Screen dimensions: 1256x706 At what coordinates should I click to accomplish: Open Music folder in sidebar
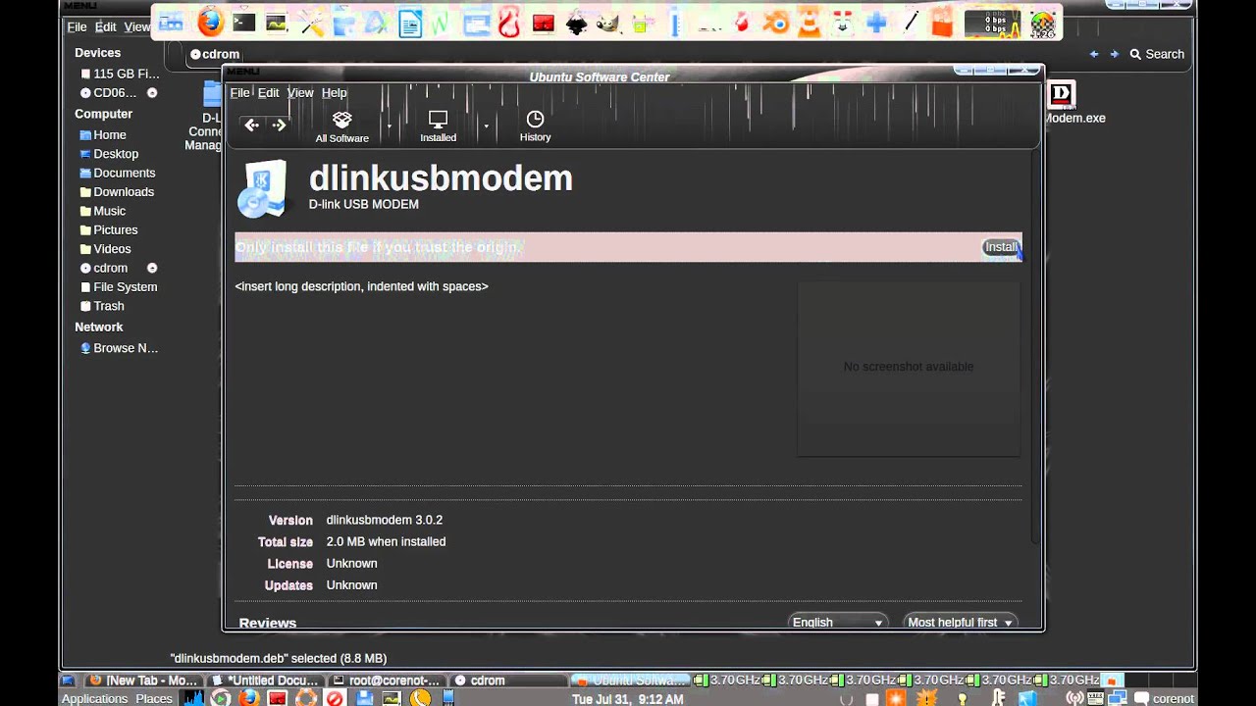click(103, 211)
